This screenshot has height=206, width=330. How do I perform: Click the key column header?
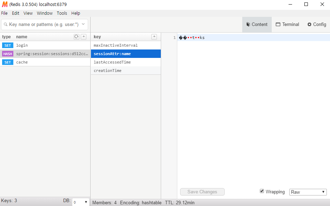tap(97, 37)
